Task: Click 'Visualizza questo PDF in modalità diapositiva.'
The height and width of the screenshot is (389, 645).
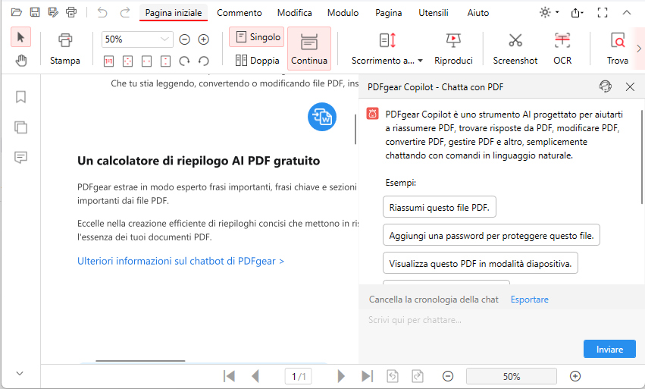Action: point(480,263)
